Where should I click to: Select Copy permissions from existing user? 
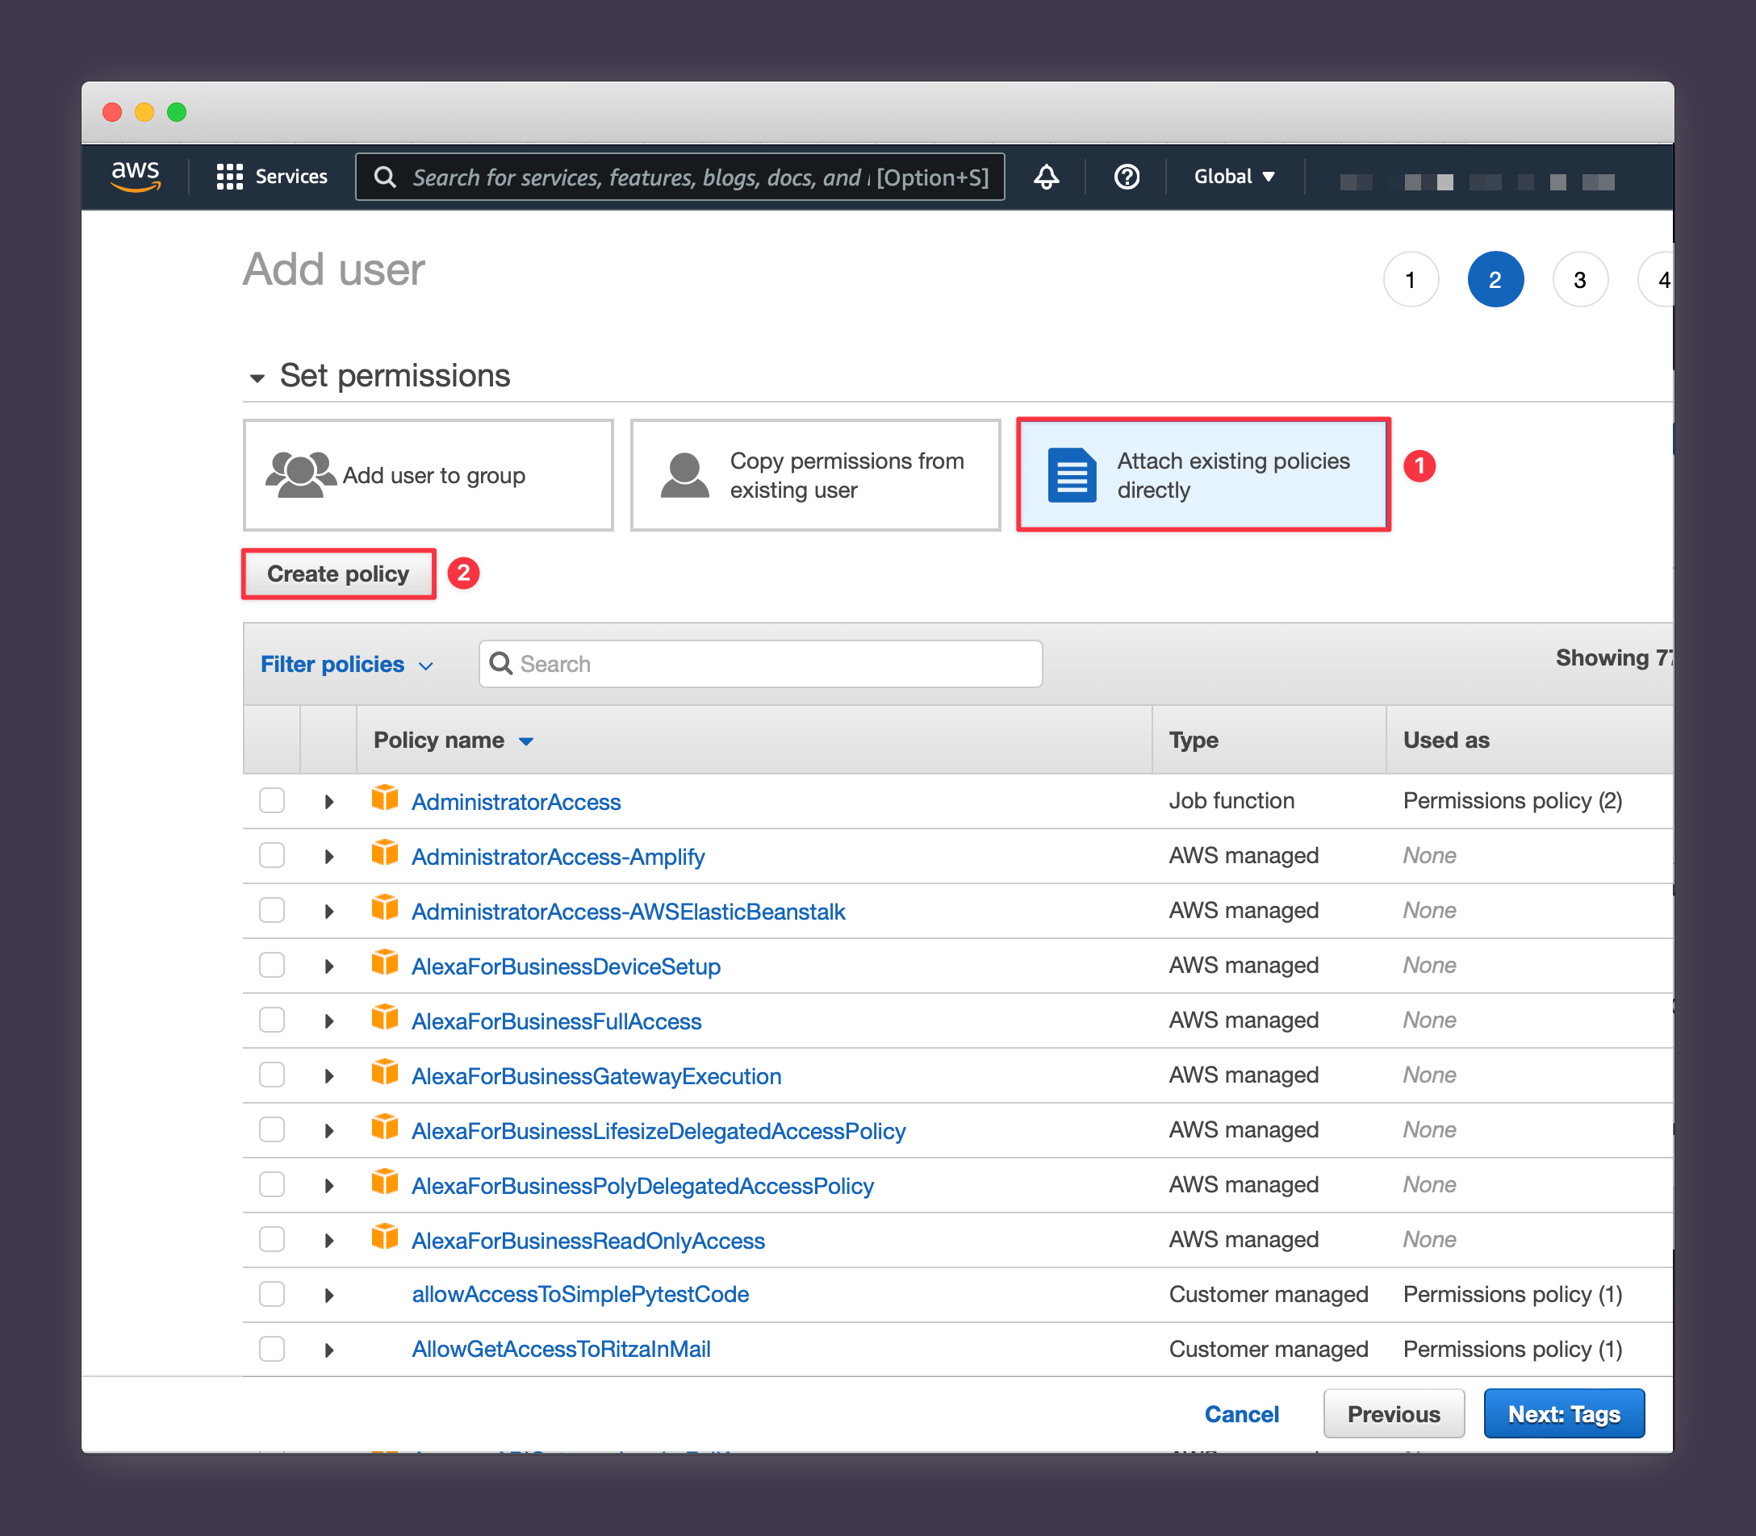point(815,475)
